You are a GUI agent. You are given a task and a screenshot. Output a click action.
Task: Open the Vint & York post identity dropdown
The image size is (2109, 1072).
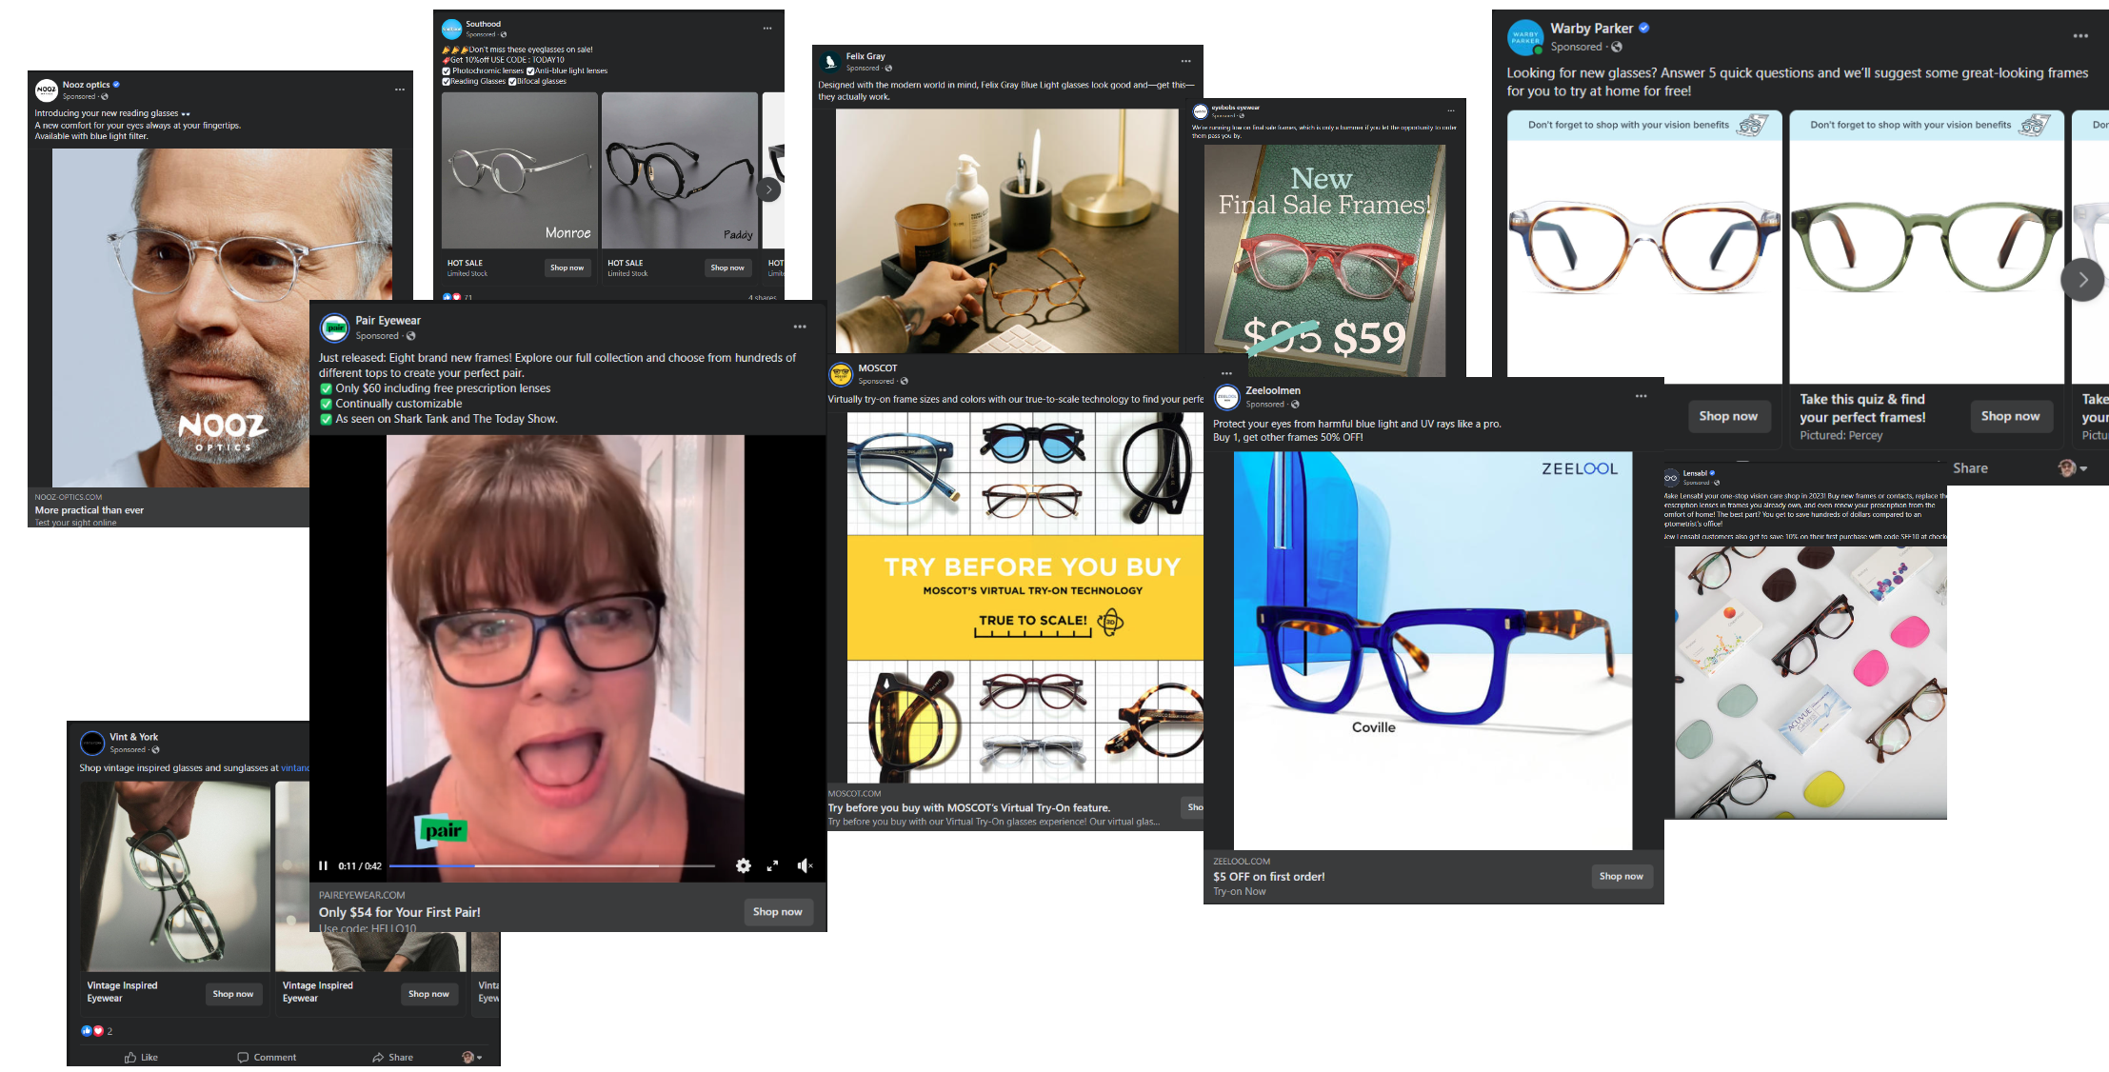click(x=472, y=1057)
